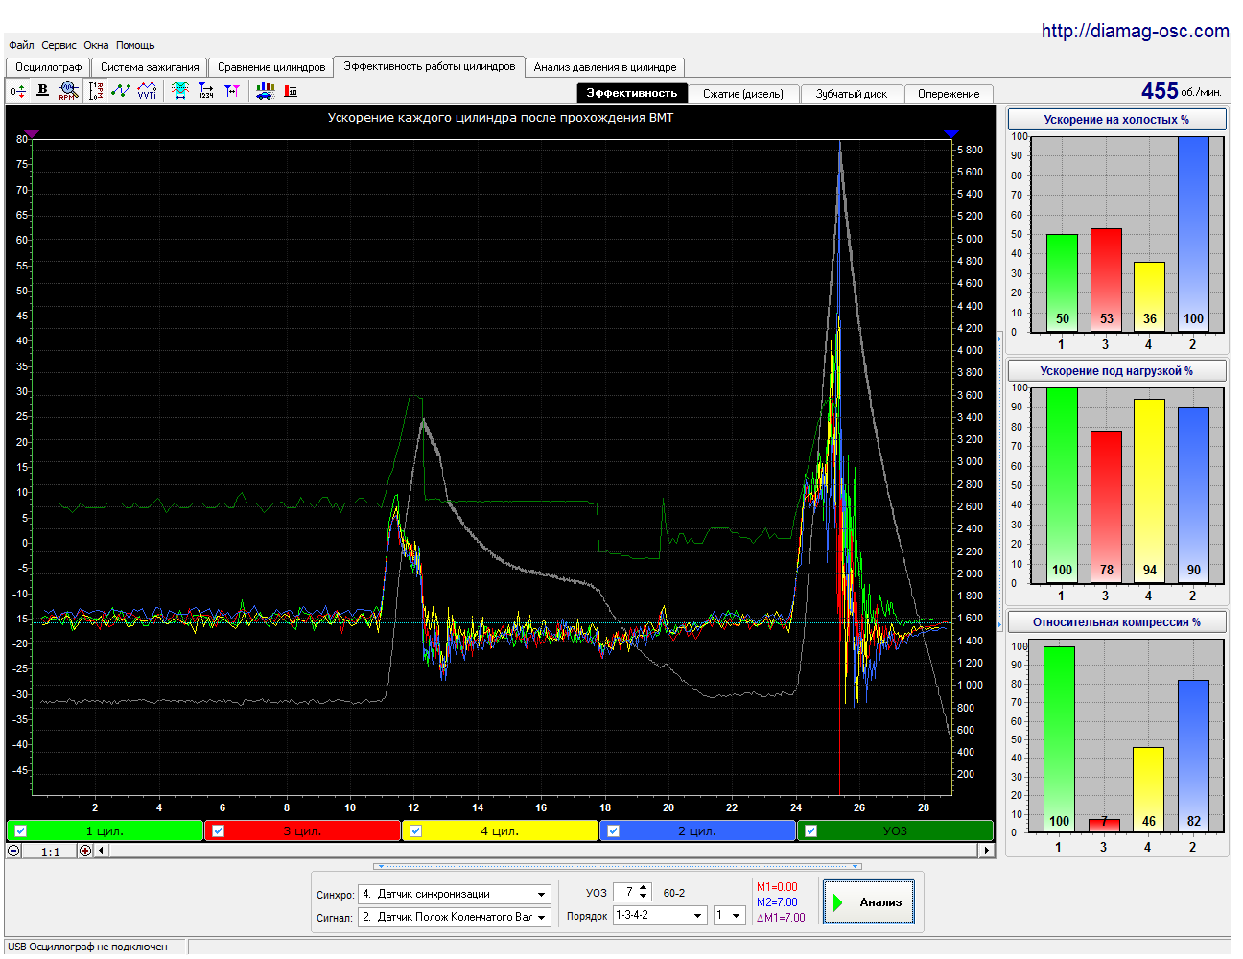Viewport: 1243px width, 959px height.
Task: Click the ΔM1=7.00 marker readout
Action: pos(781,918)
